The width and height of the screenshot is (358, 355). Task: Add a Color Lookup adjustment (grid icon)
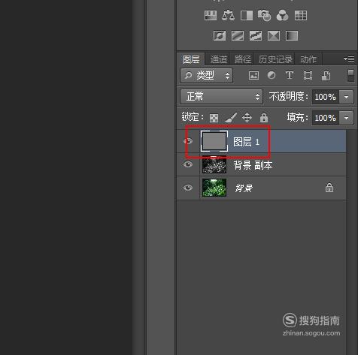pos(301,16)
